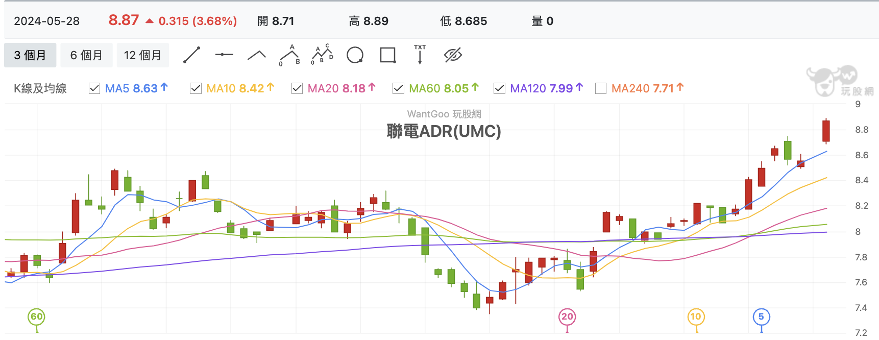
Task: Select the trend line drawing tool
Action: [191, 55]
